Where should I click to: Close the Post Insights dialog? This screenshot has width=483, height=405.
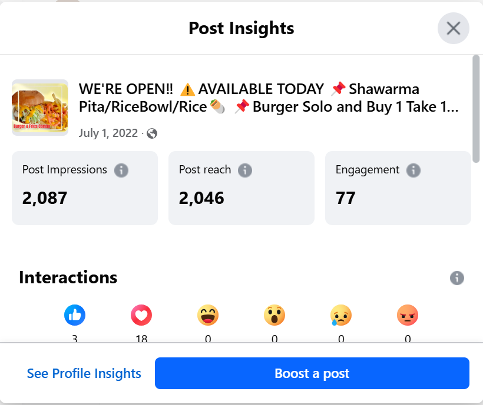454,28
